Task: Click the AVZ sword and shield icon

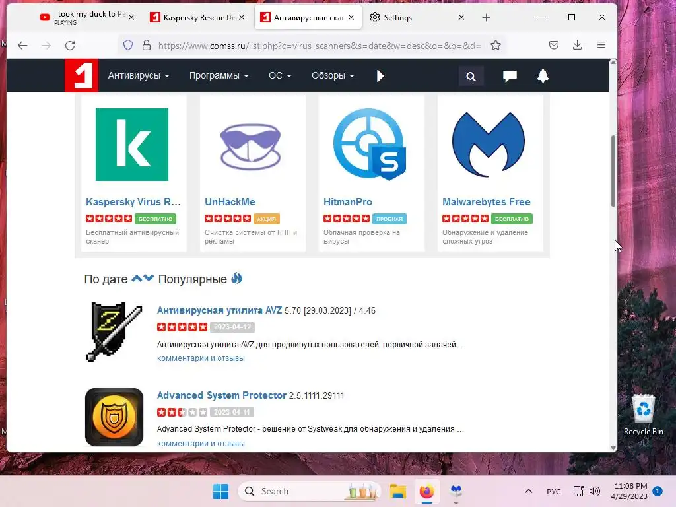Action: 114,331
